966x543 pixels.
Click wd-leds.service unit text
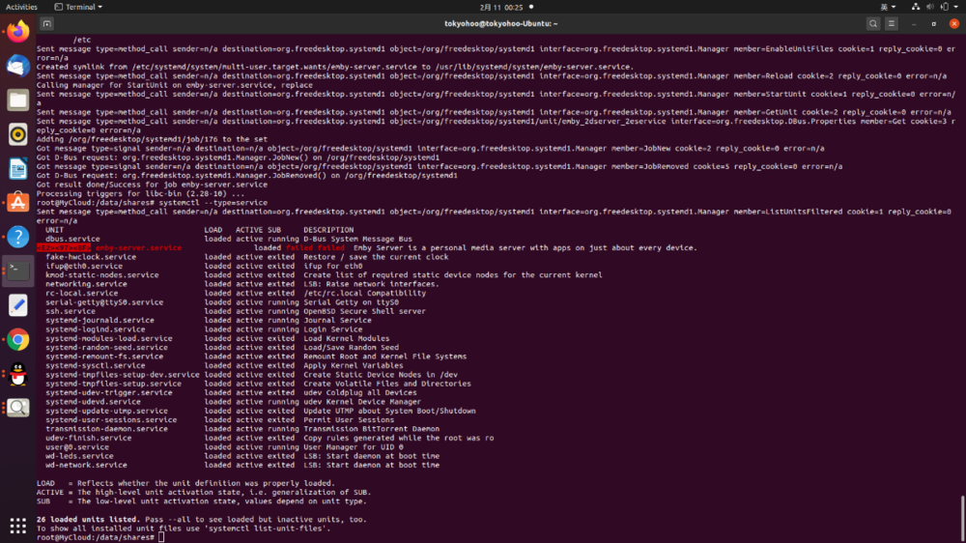79,456
